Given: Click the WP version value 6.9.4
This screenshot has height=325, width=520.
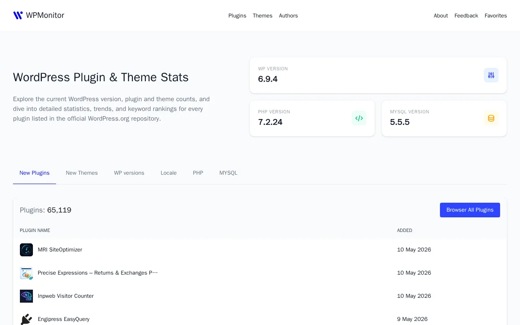Looking at the screenshot, I should [x=268, y=79].
